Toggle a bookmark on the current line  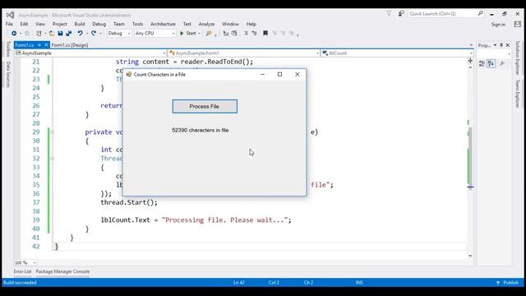click(265, 33)
